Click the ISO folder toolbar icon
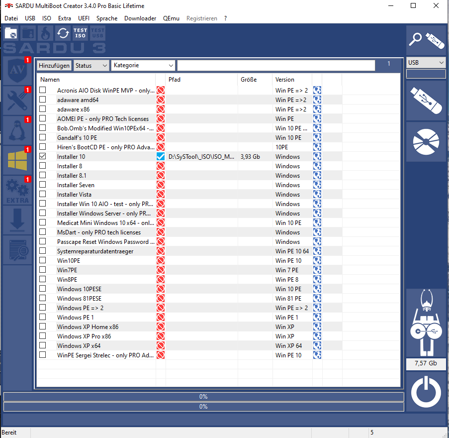 point(11,33)
